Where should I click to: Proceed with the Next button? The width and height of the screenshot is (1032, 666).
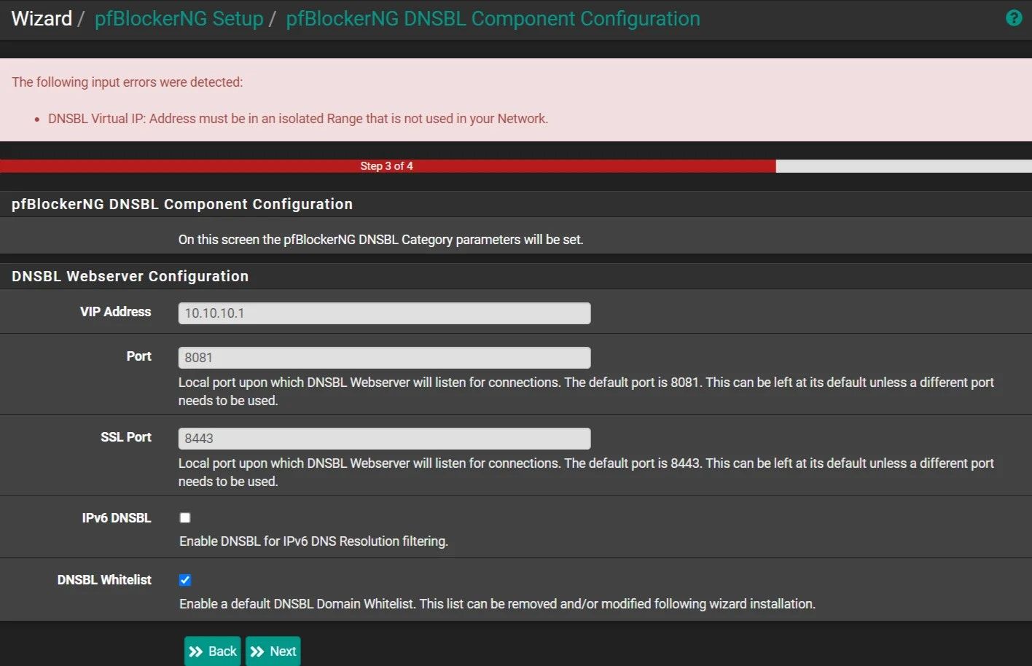[x=273, y=651]
